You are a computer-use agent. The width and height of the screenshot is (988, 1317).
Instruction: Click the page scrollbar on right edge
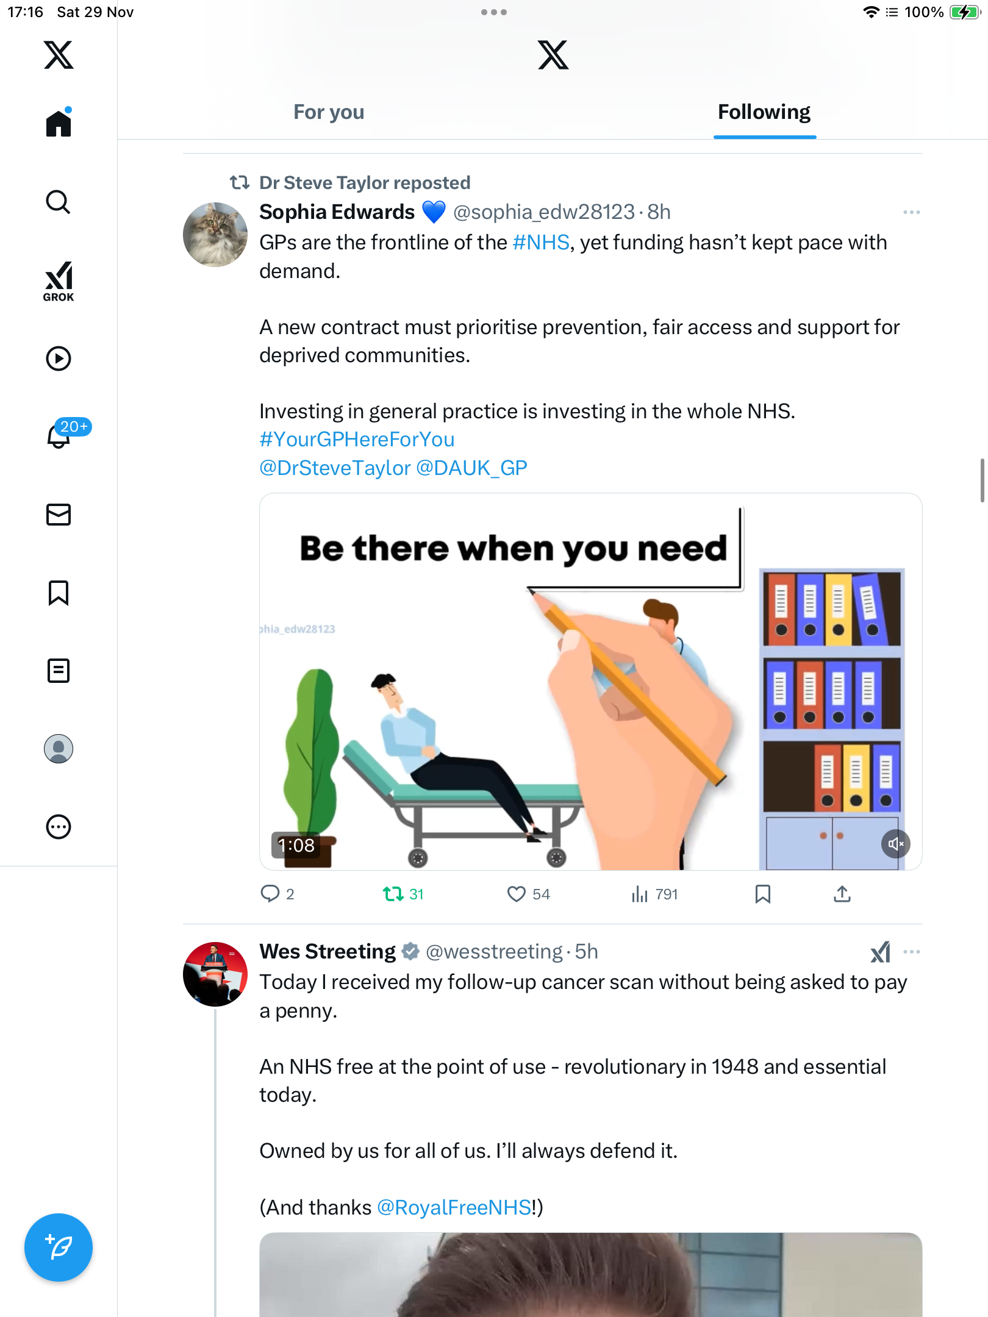(982, 480)
